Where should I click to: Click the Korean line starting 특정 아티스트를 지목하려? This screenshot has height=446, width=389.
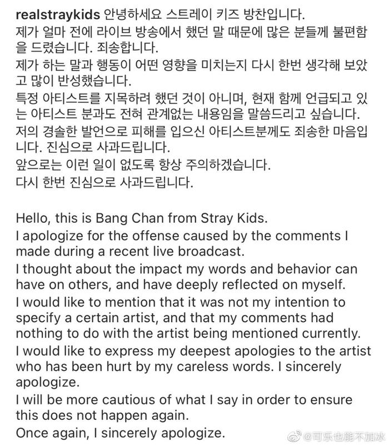pos(192,98)
